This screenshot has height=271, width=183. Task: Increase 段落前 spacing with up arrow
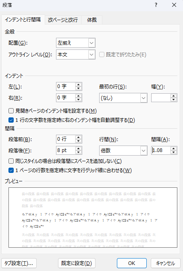(78, 137)
